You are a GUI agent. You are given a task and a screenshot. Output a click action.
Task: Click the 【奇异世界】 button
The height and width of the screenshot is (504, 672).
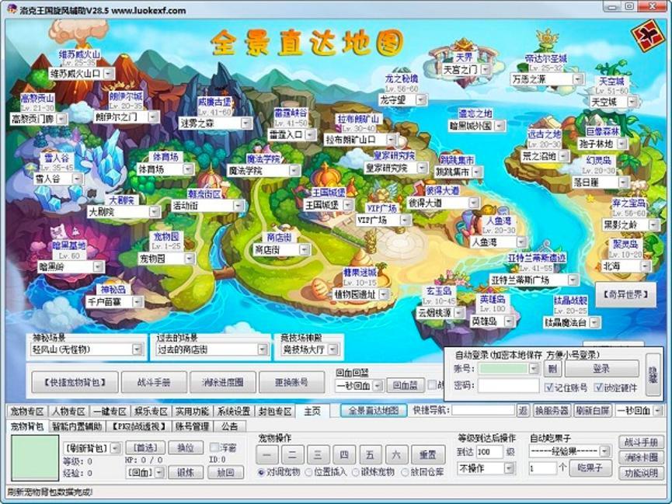625,295
